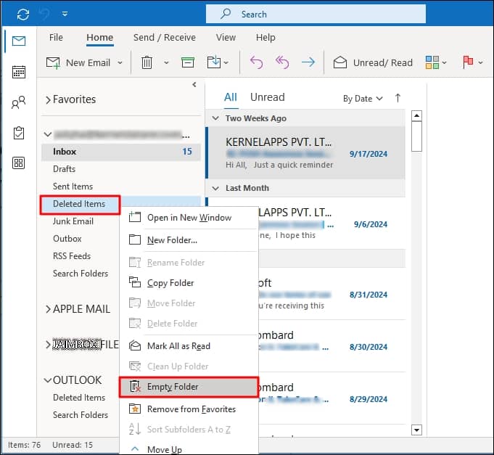Click the Undo arrow in title bar
Screen dimensions: 494x455
click(x=44, y=15)
